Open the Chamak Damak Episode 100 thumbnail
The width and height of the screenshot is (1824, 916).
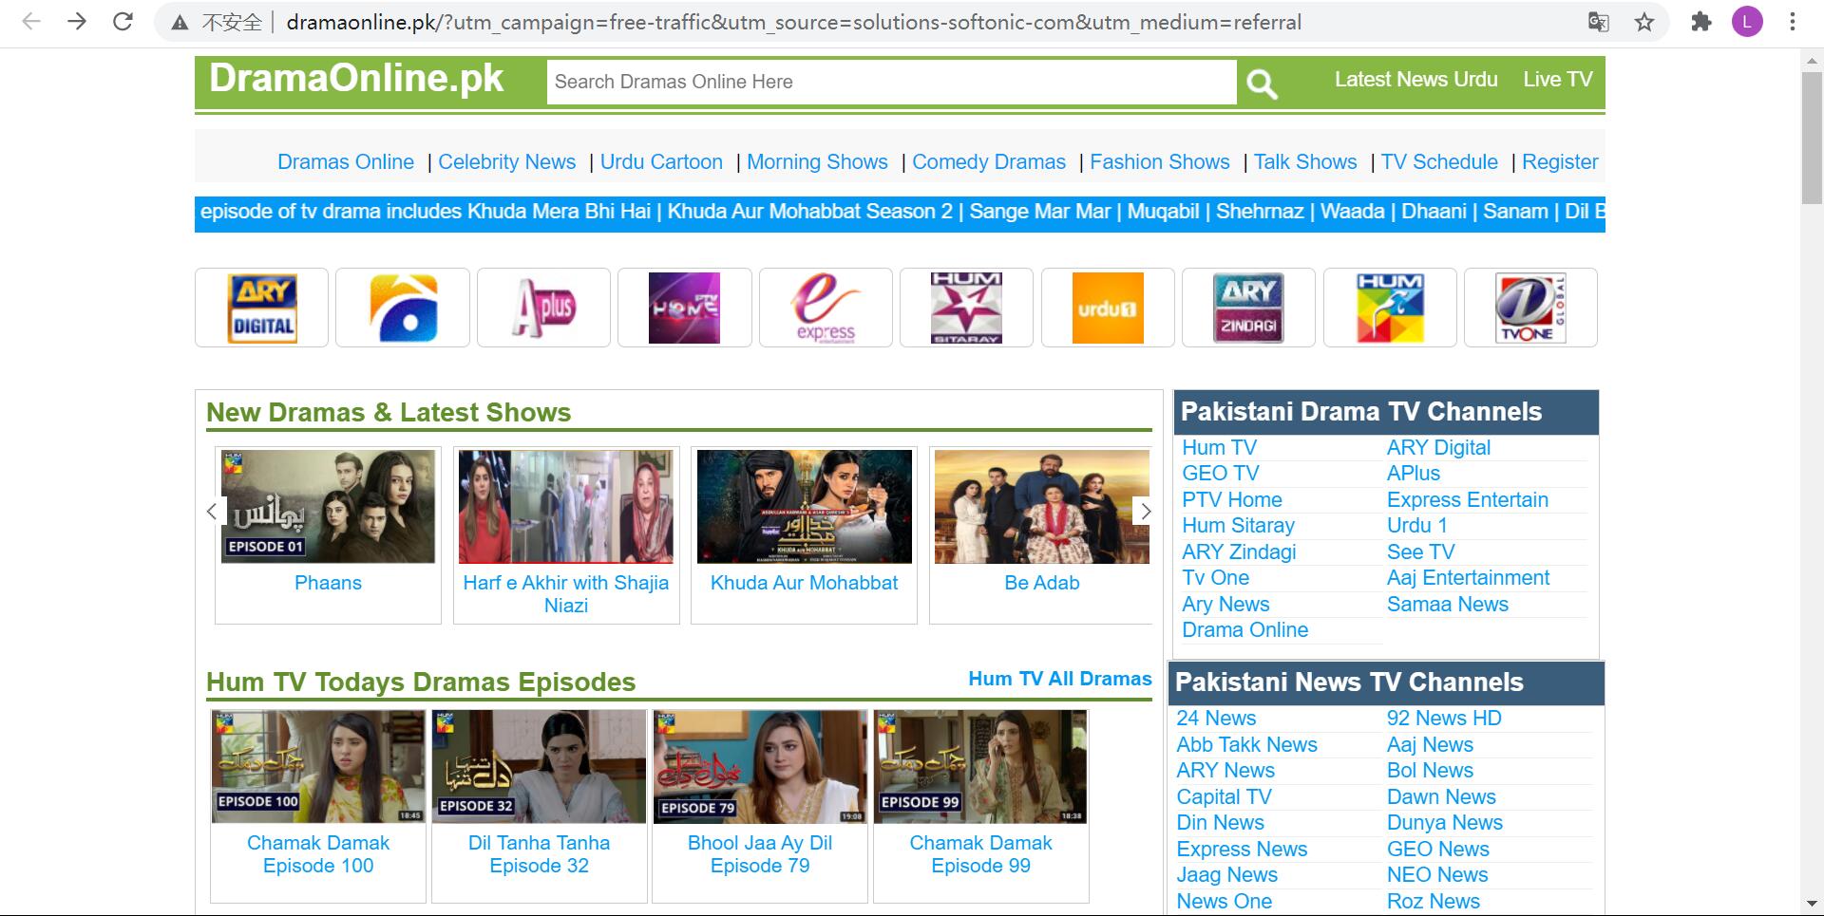[317, 765]
